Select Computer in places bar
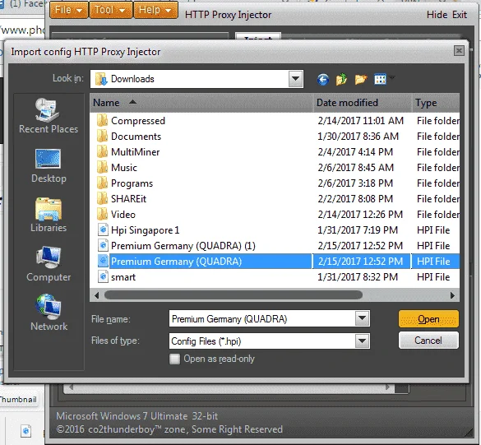Viewport: 481px width, 445px height. click(x=49, y=264)
